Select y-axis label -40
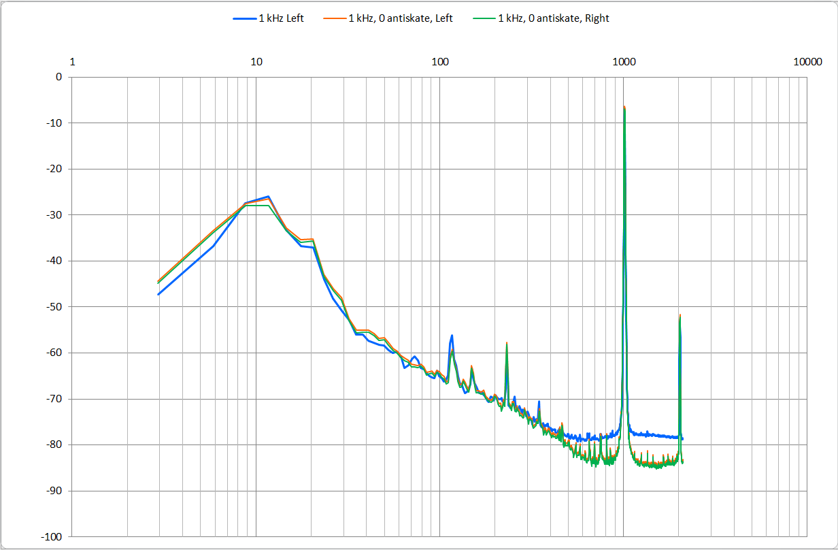838x550 pixels. pos(53,261)
